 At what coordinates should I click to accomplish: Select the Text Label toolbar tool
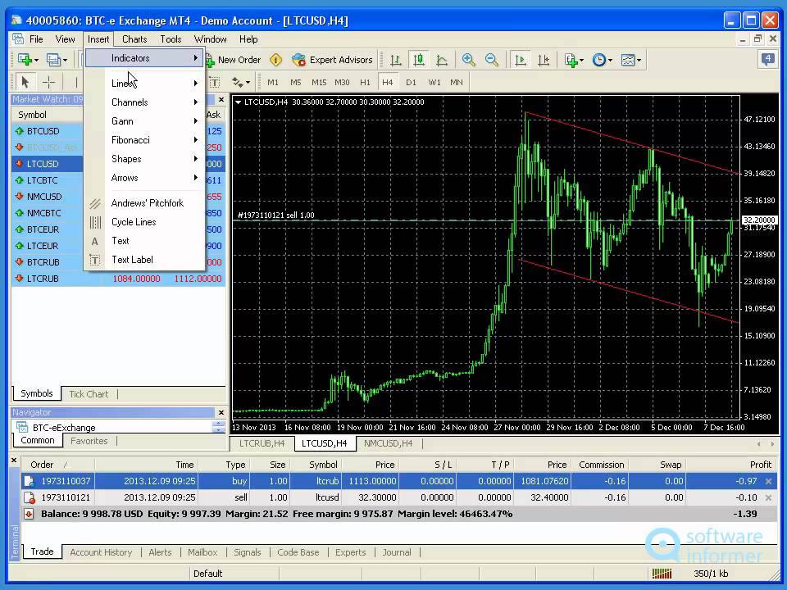tap(214, 82)
